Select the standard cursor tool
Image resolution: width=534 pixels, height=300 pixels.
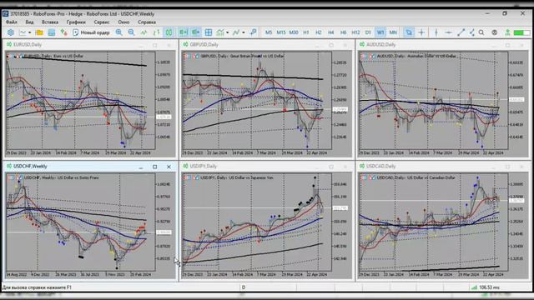coord(409,32)
